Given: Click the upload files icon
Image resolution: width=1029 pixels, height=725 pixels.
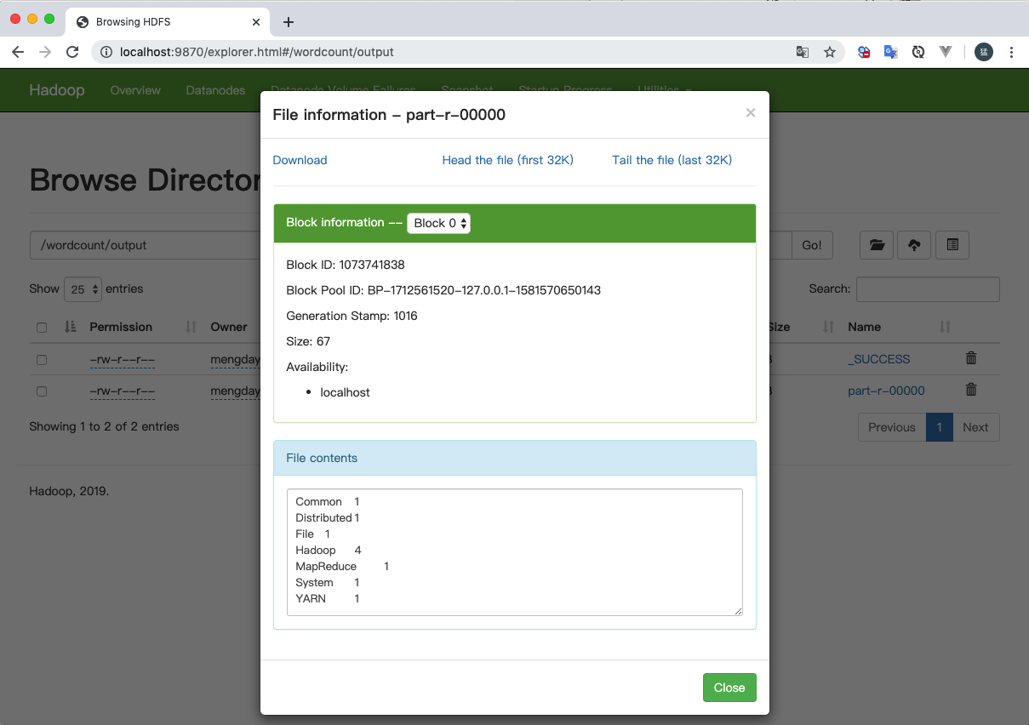Looking at the screenshot, I should click(x=914, y=245).
